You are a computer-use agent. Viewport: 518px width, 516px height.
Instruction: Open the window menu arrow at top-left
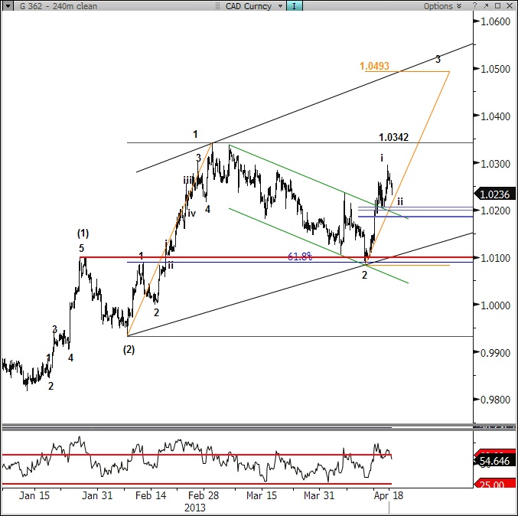(x=6, y=6)
